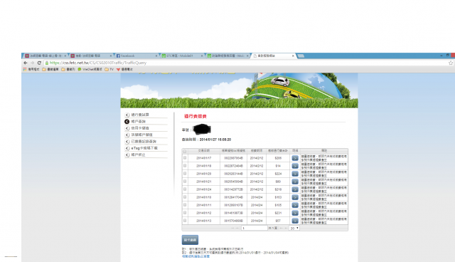Open detail arrow for 2014/01/13 transaction

click(x=295, y=221)
